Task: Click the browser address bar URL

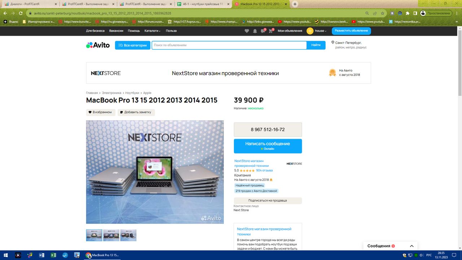Action: (103, 13)
